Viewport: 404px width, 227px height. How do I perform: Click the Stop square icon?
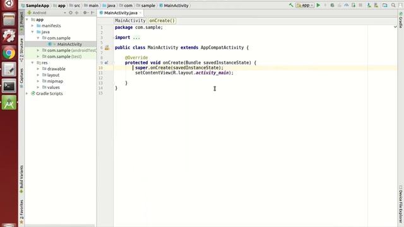click(360, 5)
